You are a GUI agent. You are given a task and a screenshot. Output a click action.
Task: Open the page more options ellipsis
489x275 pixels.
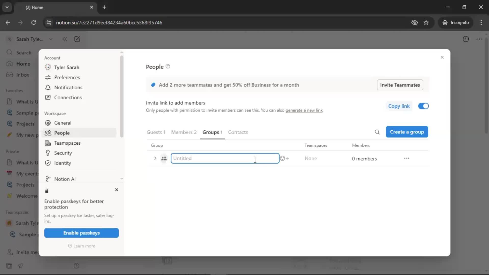(479, 39)
